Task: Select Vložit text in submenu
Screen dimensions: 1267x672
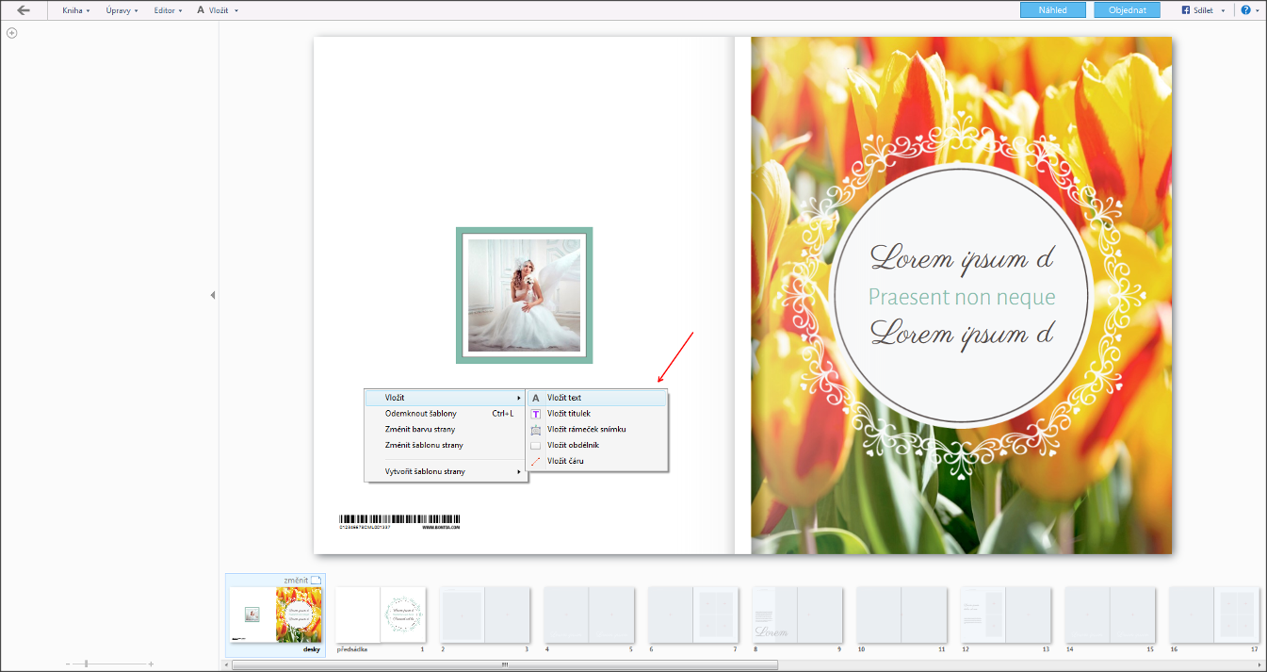Action: coord(596,398)
